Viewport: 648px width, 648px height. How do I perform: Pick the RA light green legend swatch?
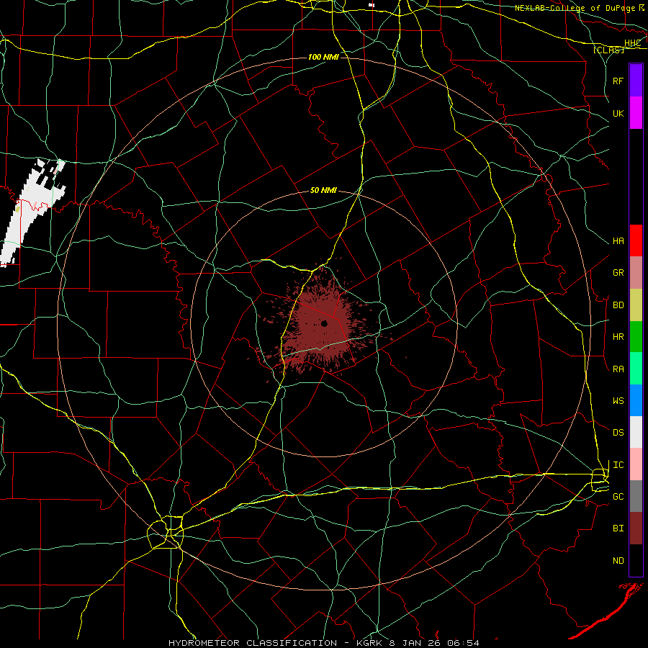coord(636,369)
